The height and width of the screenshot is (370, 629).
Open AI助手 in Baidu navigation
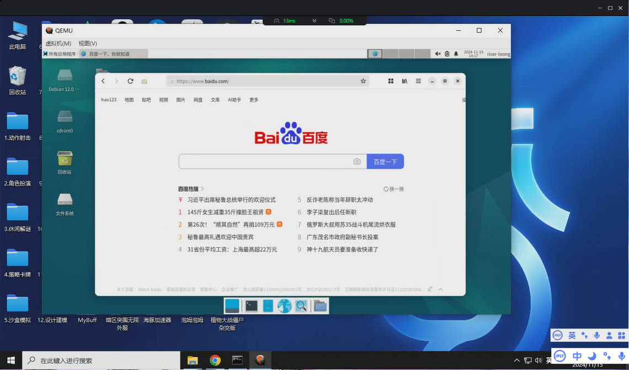(x=234, y=100)
